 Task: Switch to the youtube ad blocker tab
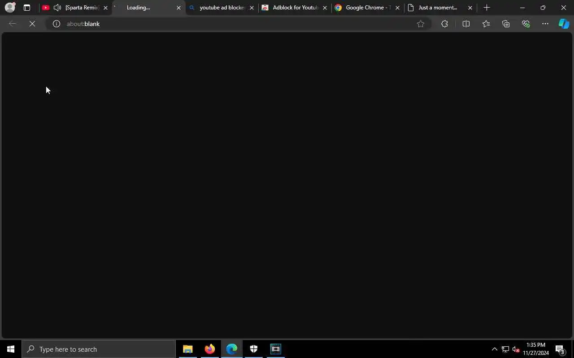click(222, 8)
